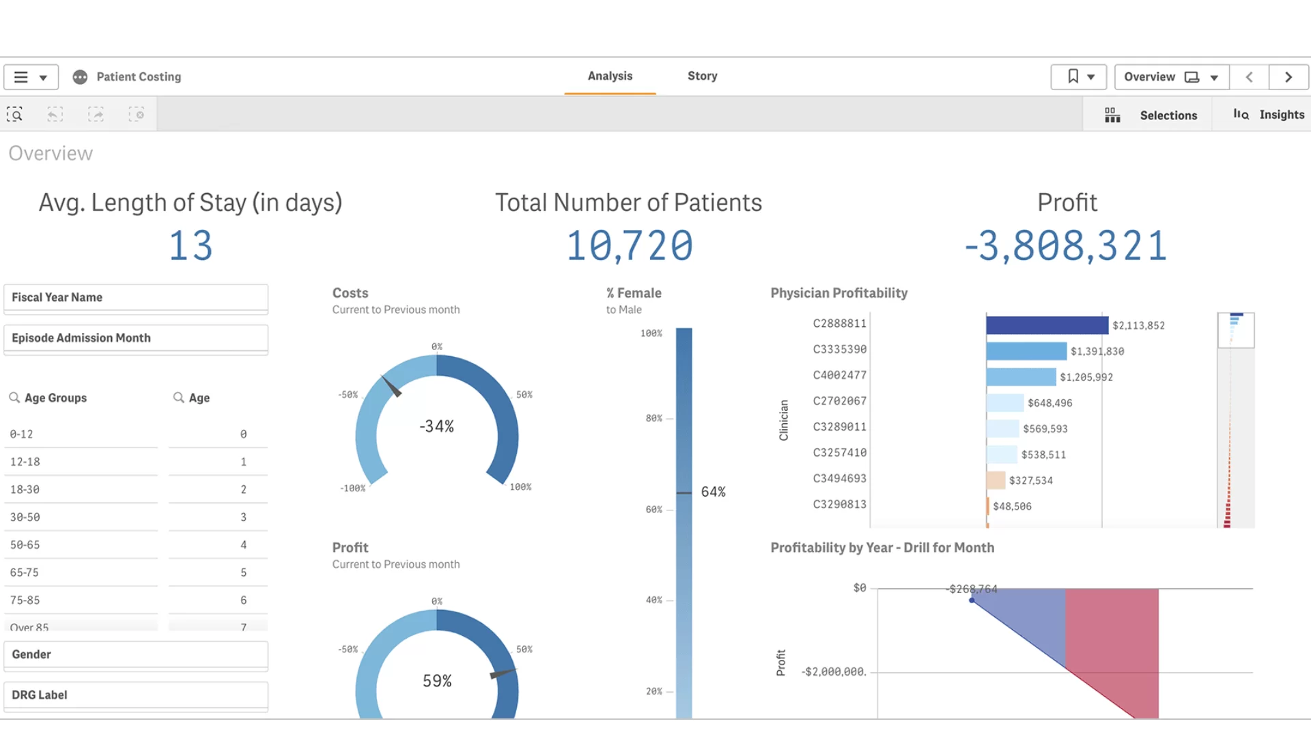Open smart search with the magnifier icon
The height and width of the screenshot is (737, 1311).
pos(15,114)
